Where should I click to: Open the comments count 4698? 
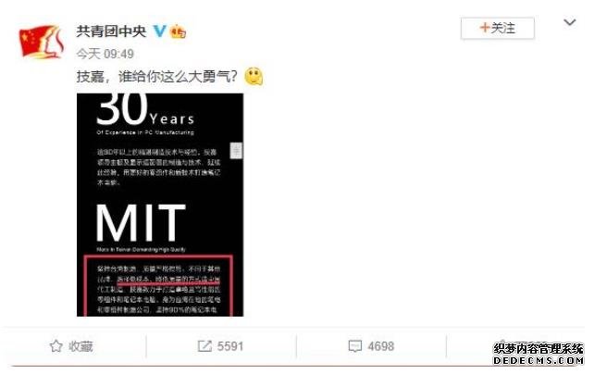point(380,346)
